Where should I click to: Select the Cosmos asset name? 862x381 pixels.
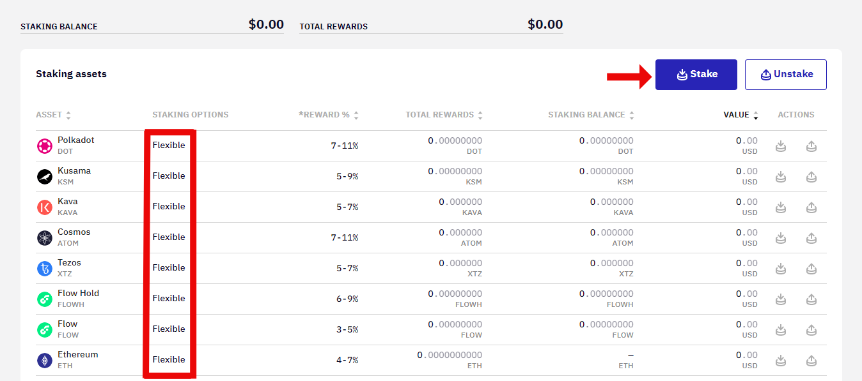click(x=74, y=232)
